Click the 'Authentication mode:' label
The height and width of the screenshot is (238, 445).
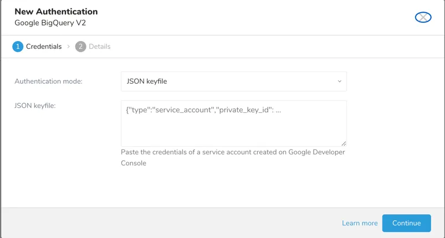(x=49, y=81)
